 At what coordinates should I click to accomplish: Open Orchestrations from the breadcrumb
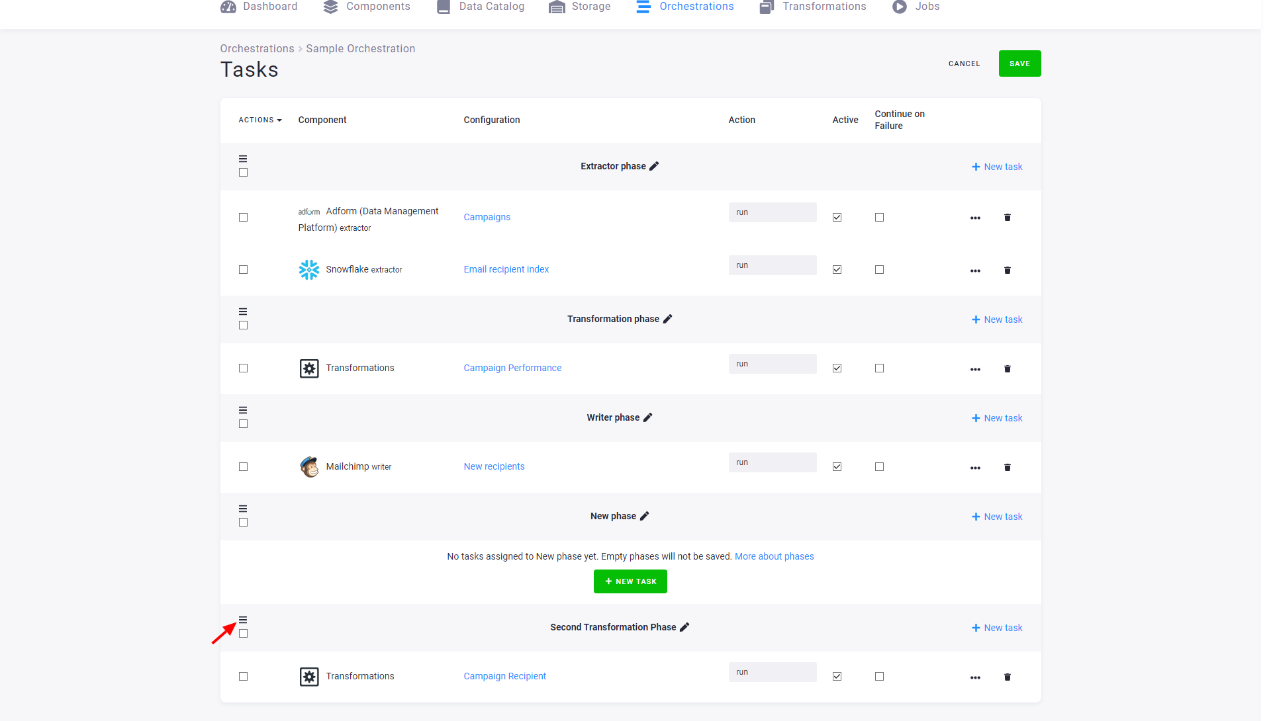point(257,48)
